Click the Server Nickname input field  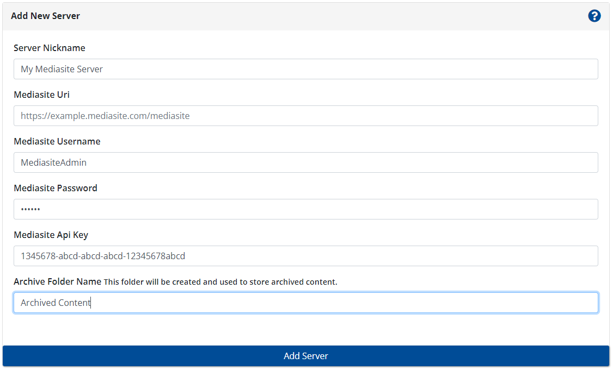pyautogui.click(x=306, y=69)
